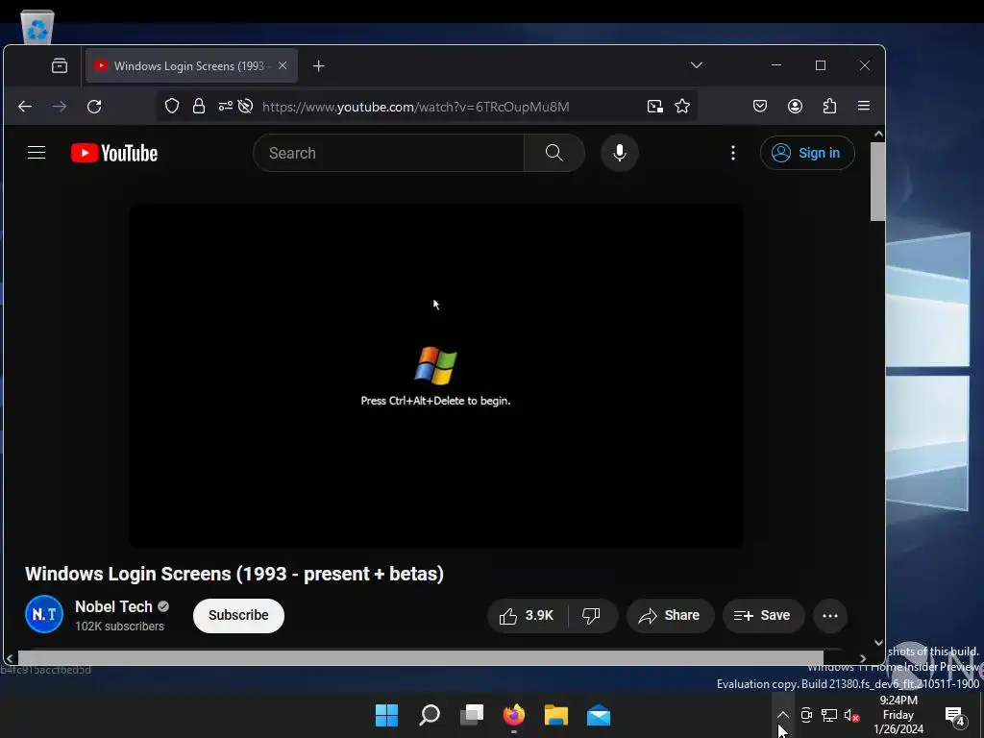
Task: Subscribe to Nobel Tech channel
Action: click(x=238, y=616)
